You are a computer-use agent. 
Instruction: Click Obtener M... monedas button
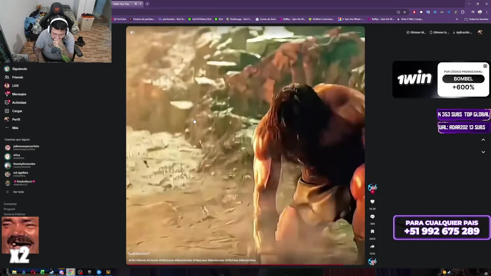[416, 33]
